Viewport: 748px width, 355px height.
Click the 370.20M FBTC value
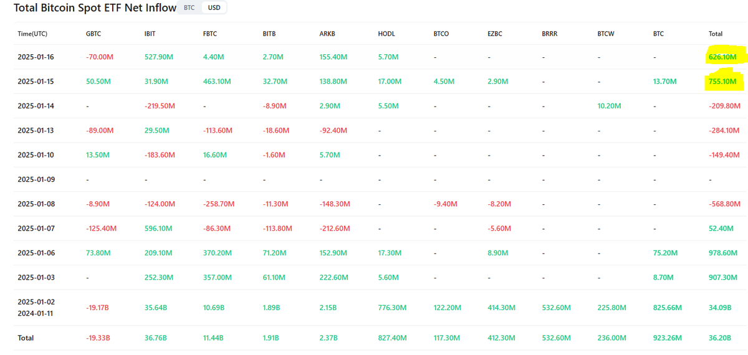[x=217, y=253]
